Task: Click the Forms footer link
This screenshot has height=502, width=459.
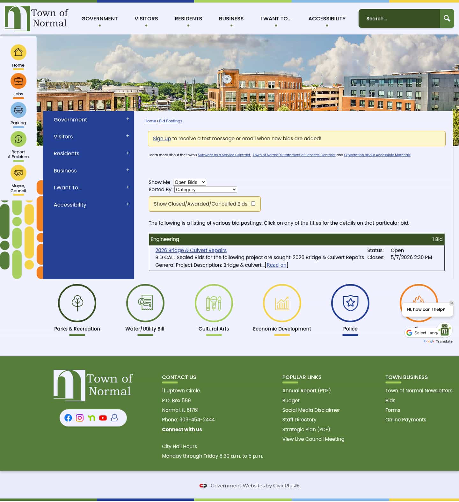Action: pos(392,410)
